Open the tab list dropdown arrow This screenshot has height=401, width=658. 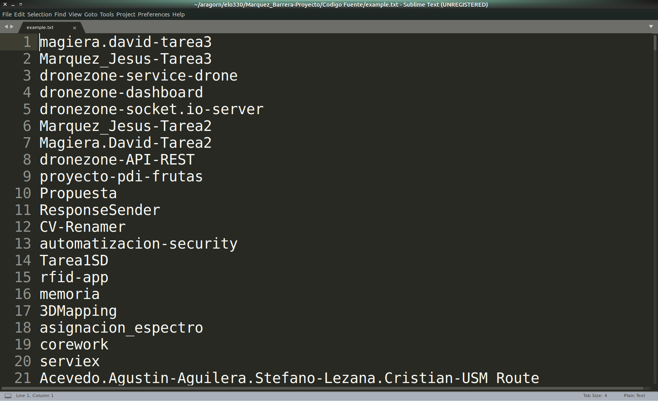point(651,27)
